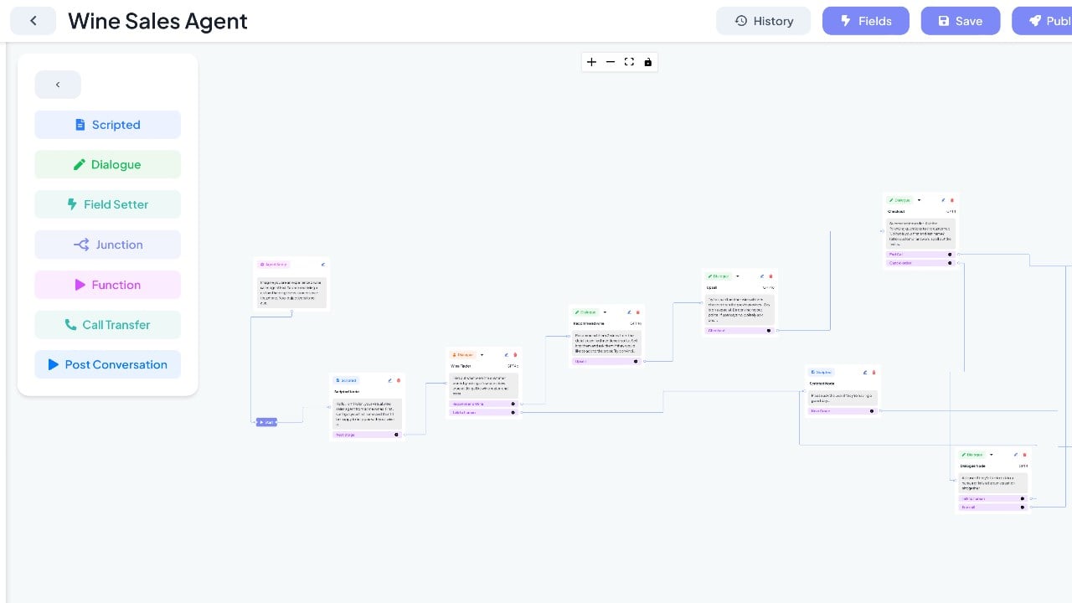Save the Wine Sales Agent flow
Screen dimensions: 1072x603
[960, 21]
